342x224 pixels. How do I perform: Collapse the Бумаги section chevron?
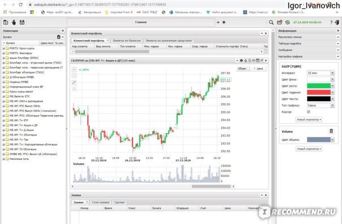pyautogui.click(x=63, y=37)
